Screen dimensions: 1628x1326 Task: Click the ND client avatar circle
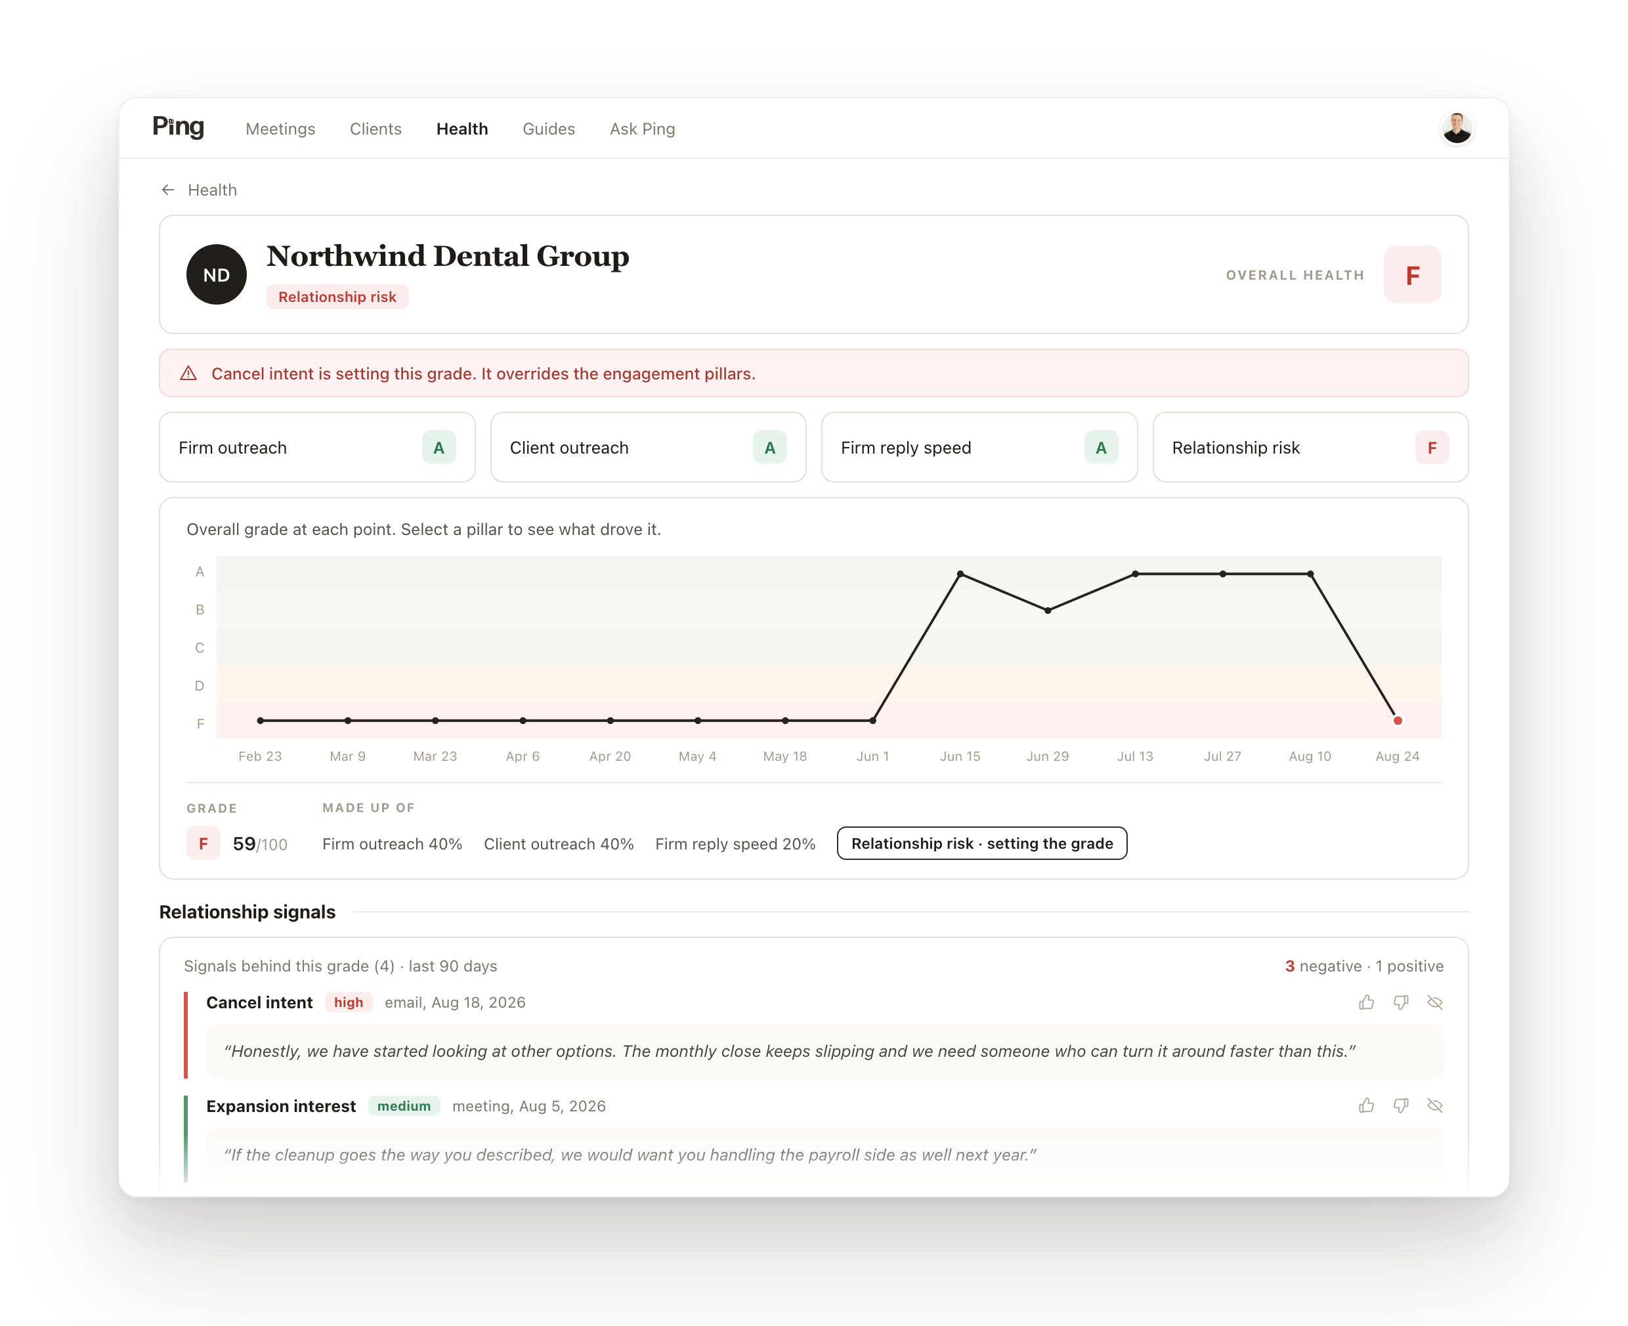click(x=216, y=274)
